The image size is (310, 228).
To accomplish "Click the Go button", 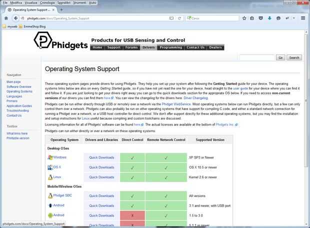I will 280,57.
